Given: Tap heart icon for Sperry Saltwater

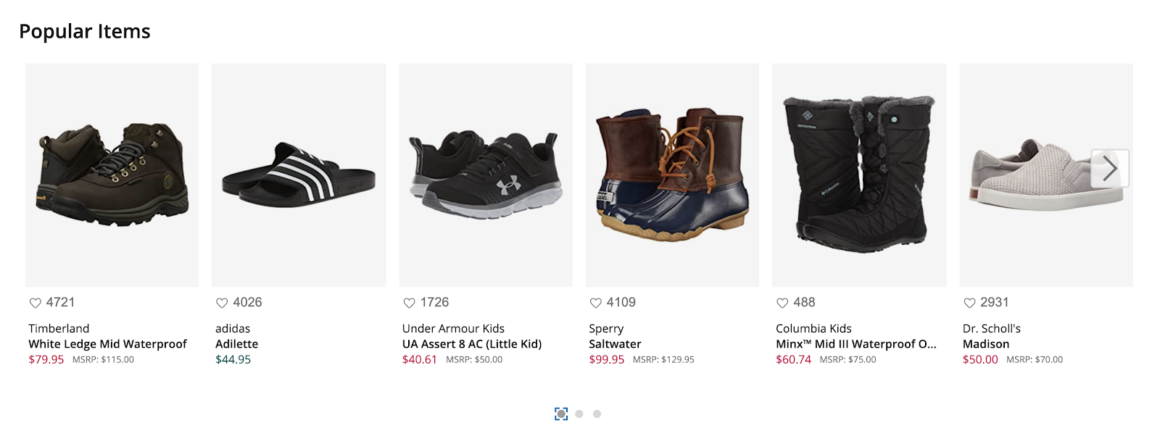Looking at the screenshot, I should [596, 303].
